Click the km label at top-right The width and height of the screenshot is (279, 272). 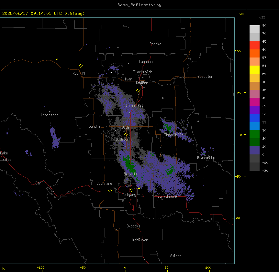(x=241, y=14)
